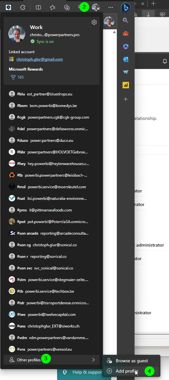Open profile settings gear icon
The height and width of the screenshot is (380, 169).
click(x=94, y=22)
